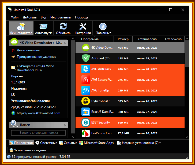The width and height of the screenshot is (195, 165).
Task: Collapse the 4K Video Downloader+ details panel
Action: pyautogui.click(x=65, y=43)
